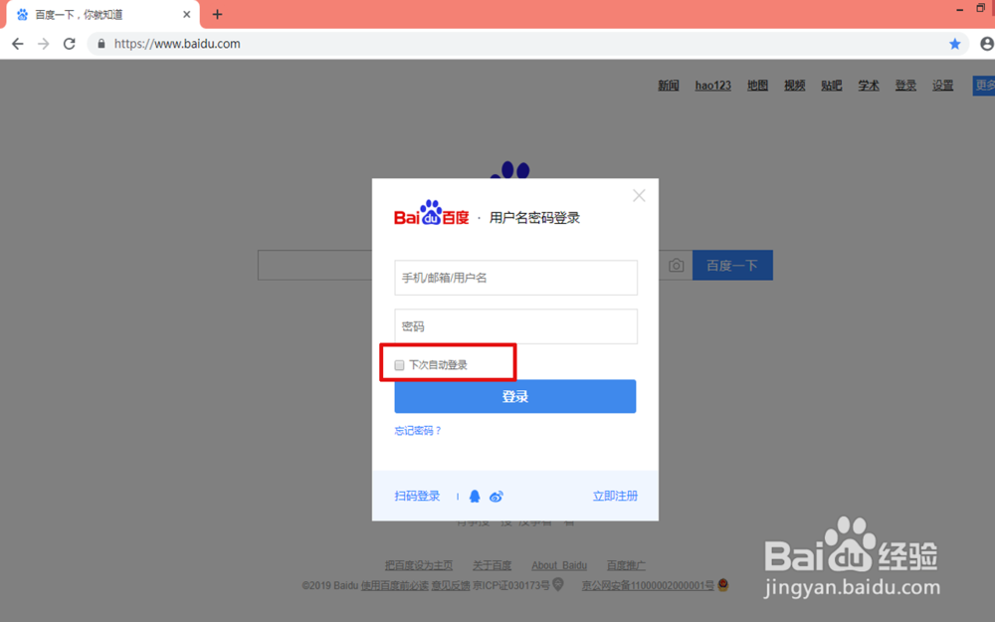Open the 视频 video link
The width and height of the screenshot is (995, 622).
[x=794, y=85]
